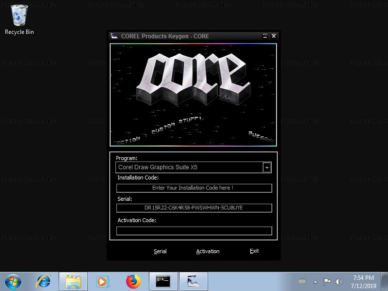This screenshot has width=388, height=291.
Task: Open the Program dropdown arrow
Action: tap(267, 167)
